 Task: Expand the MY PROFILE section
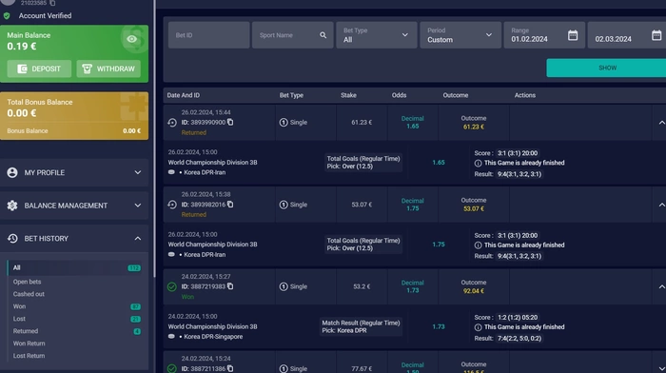click(x=74, y=172)
